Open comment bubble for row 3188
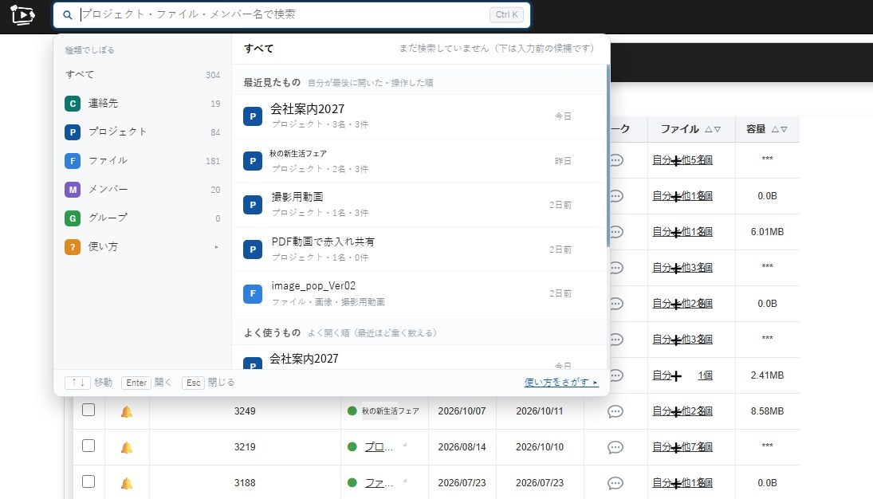 tap(615, 483)
